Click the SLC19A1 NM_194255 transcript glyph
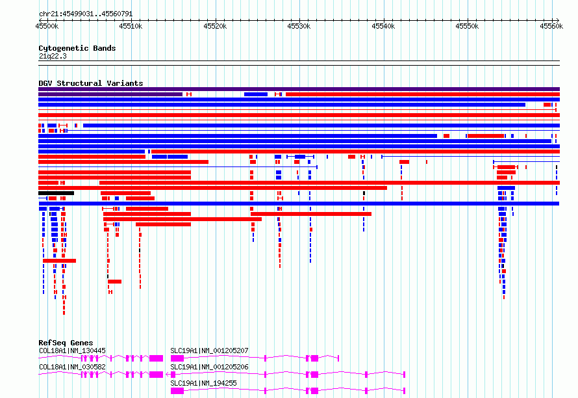This screenshot has width=578, height=398. coord(288,391)
